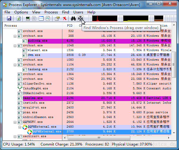Toggle the Show Lower Pane icon
Viewport: 179px width, 150px height.
pos(41,19)
